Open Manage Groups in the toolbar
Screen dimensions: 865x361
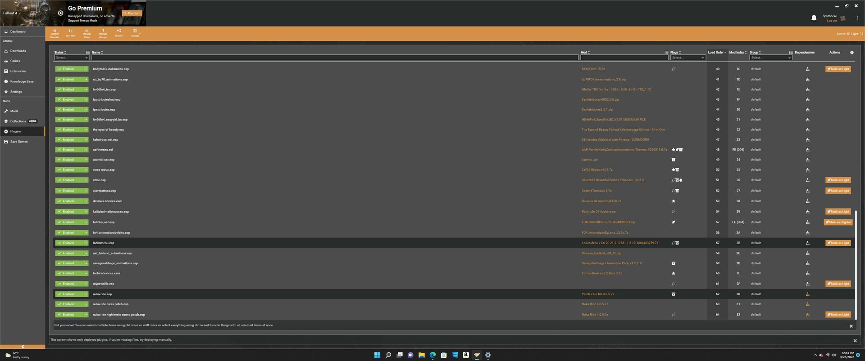(x=103, y=33)
